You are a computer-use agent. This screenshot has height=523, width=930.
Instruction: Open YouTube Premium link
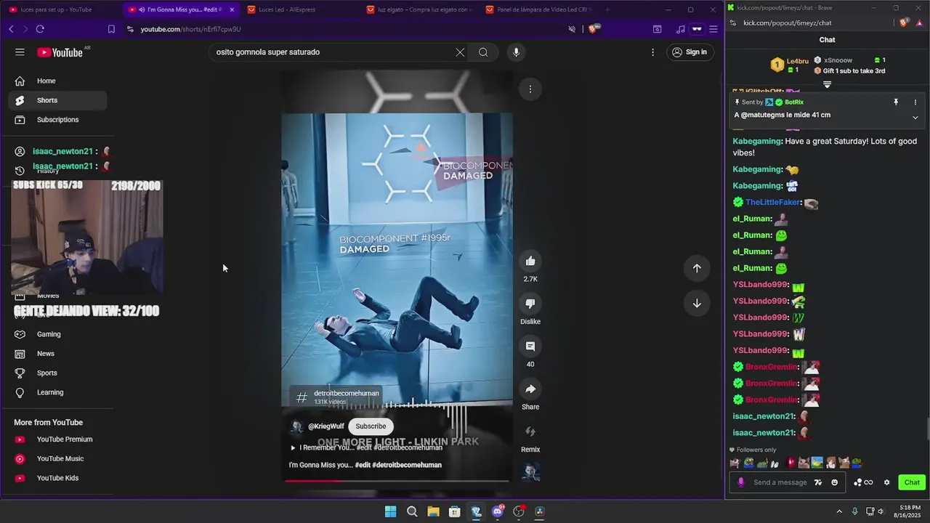57,439
